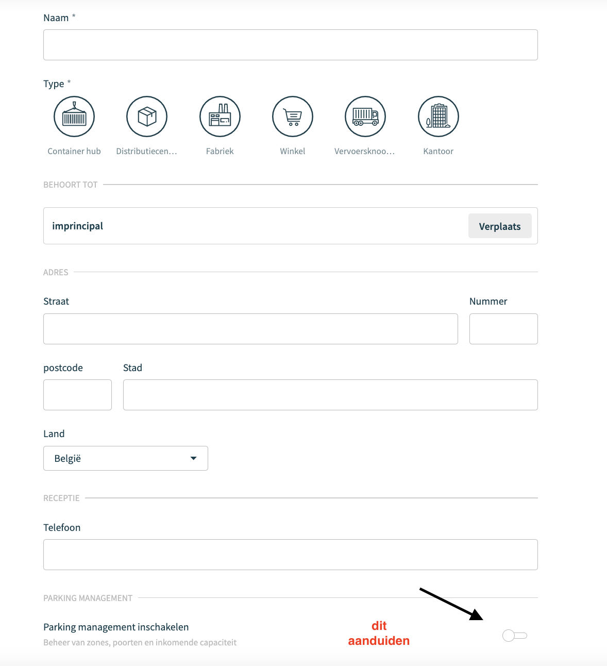Click the imprincipal organisation row
The image size is (607, 666).
click(291, 226)
